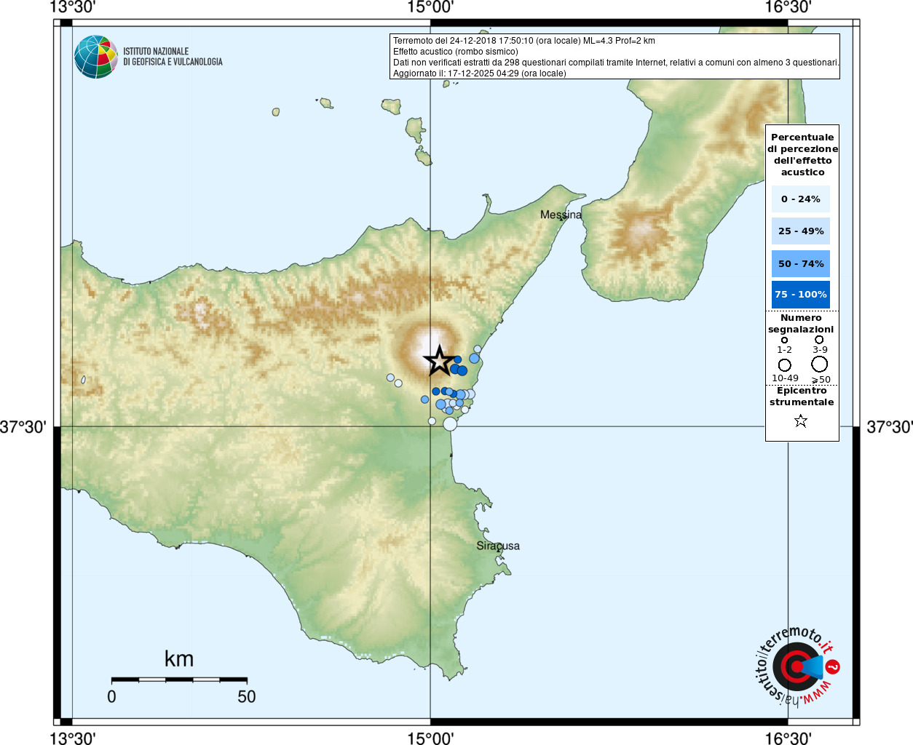Click the Siracusa city label
This screenshot has width=913, height=745.
coord(498,546)
